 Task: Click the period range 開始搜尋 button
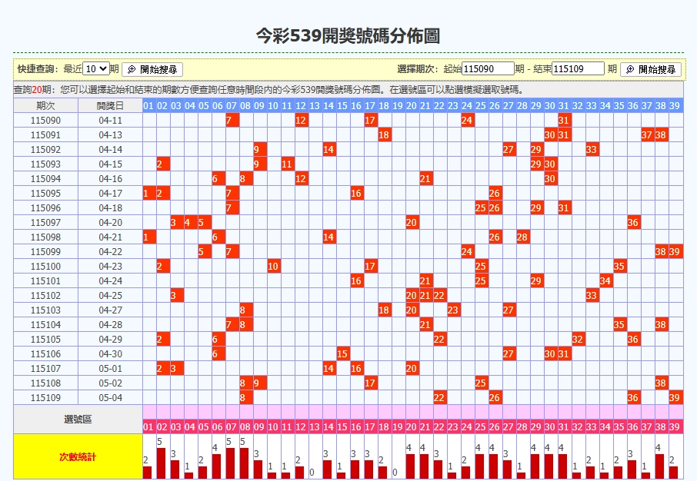[651, 69]
